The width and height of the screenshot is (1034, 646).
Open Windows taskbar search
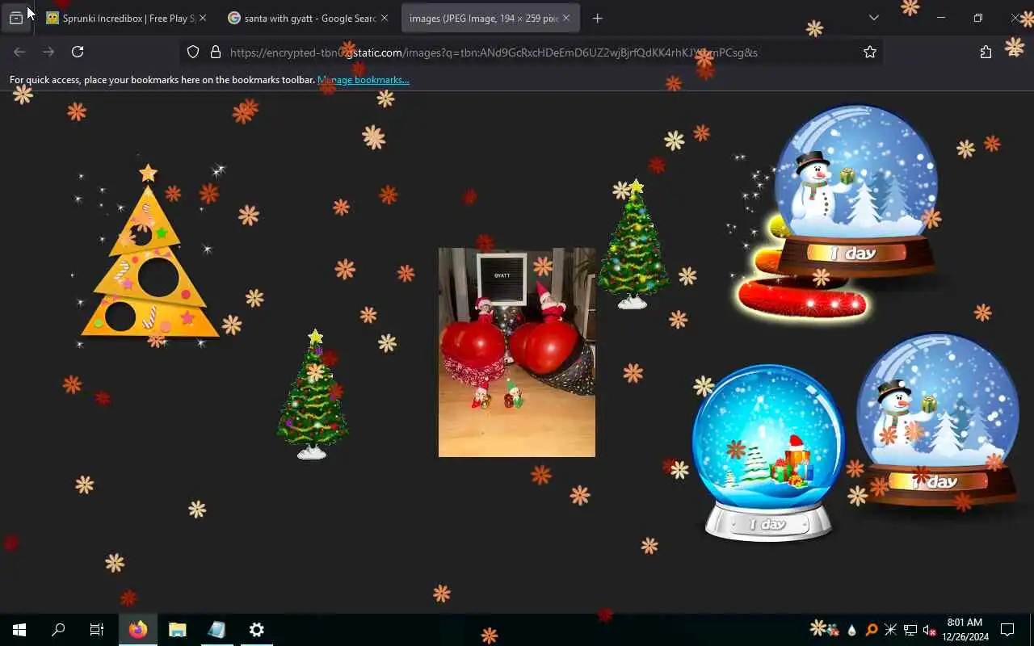[58, 630]
